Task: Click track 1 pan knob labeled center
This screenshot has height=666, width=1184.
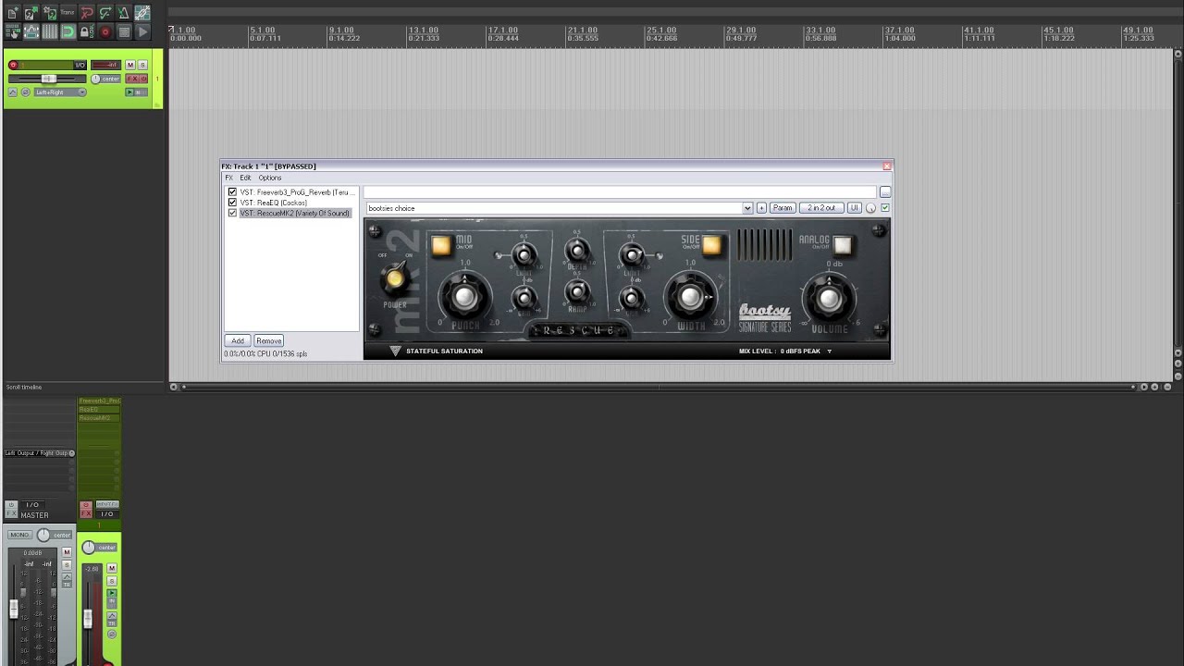Action: coord(95,79)
